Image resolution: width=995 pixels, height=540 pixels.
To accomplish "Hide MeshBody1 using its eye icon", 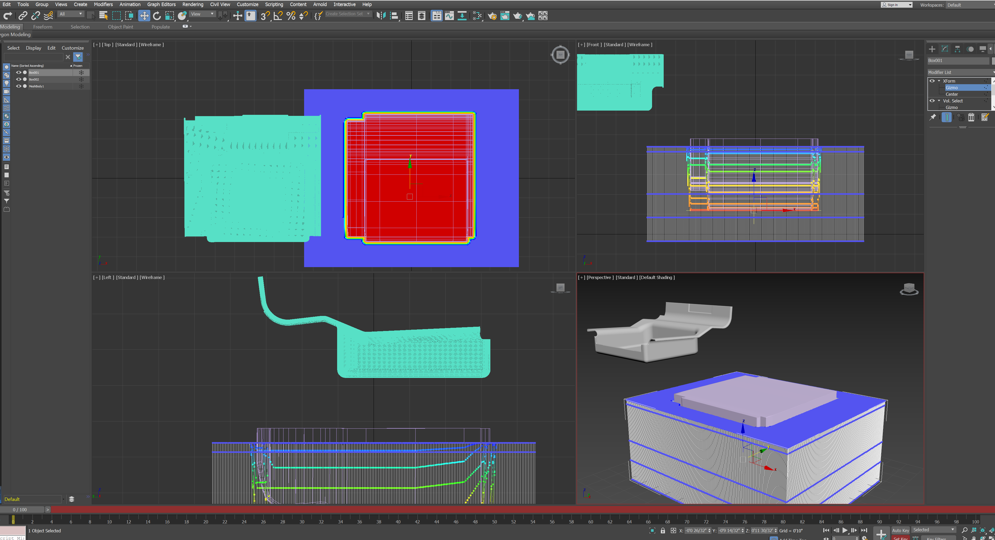I will (18, 86).
